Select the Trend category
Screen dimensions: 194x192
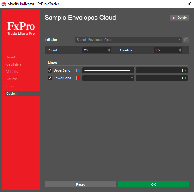[x=11, y=57]
